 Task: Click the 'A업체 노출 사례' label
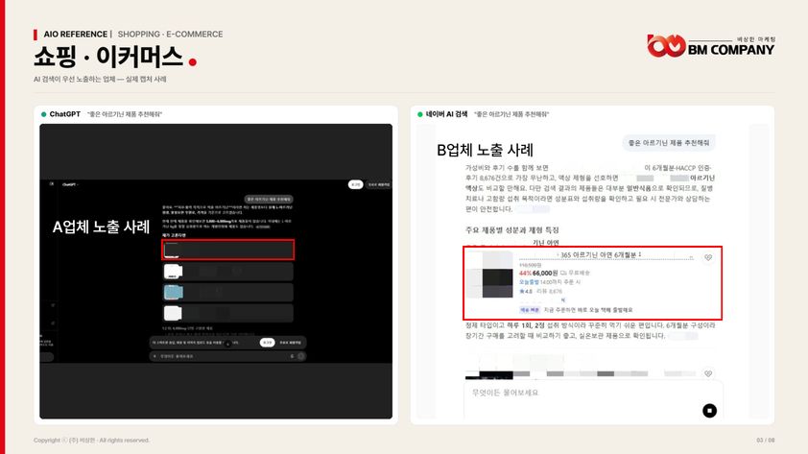[101, 227]
